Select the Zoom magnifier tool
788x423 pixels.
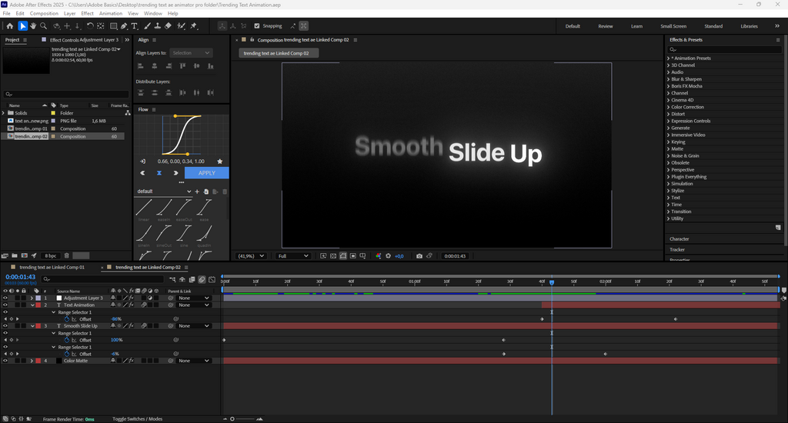click(x=45, y=26)
